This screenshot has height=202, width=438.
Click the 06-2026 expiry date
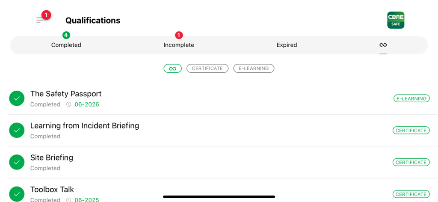coord(87,104)
